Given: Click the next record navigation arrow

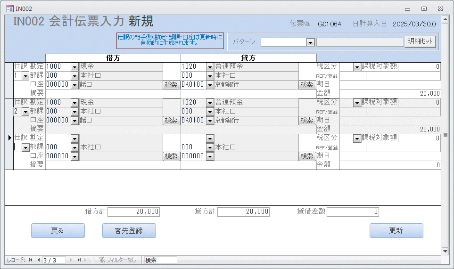Looking at the screenshot, I should pos(72,260).
